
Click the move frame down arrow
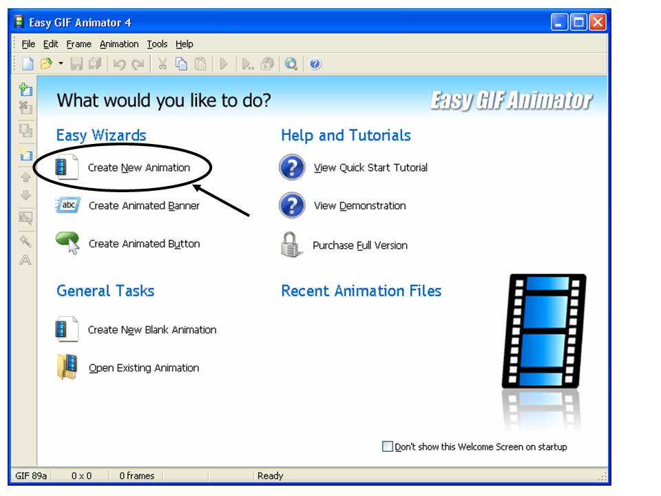25,195
